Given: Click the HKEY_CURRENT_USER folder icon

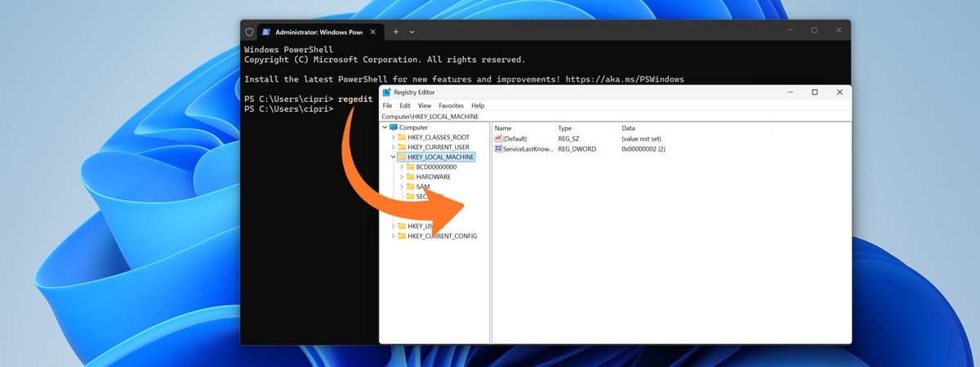Looking at the screenshot, I should 402,147.
